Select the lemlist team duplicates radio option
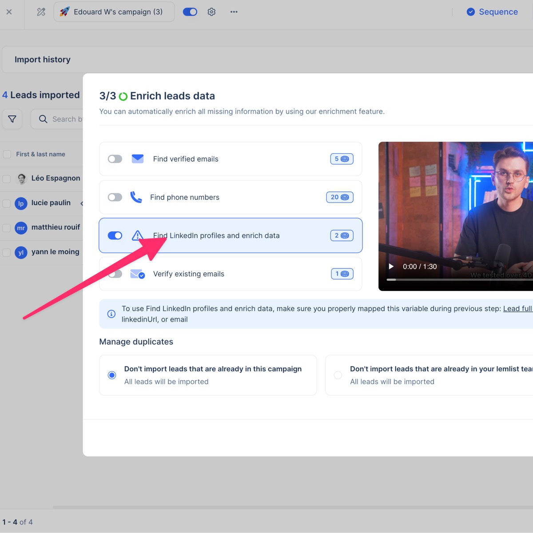Viewport: 533px width, 533px height. coord(338,375)
